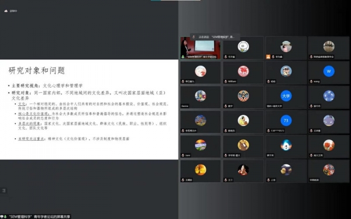Click the blue 大学 avatar circle

pyautogui.click(x=286, y=96)
